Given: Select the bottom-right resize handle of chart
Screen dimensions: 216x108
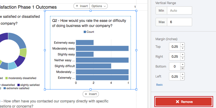Looking at the screenshot, I should 136,89.
